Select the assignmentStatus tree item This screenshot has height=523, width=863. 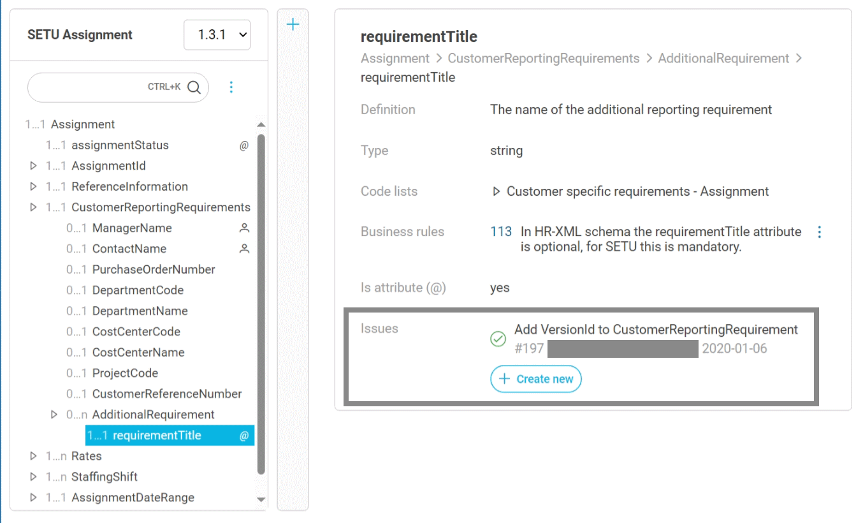(x=120, y=145)
